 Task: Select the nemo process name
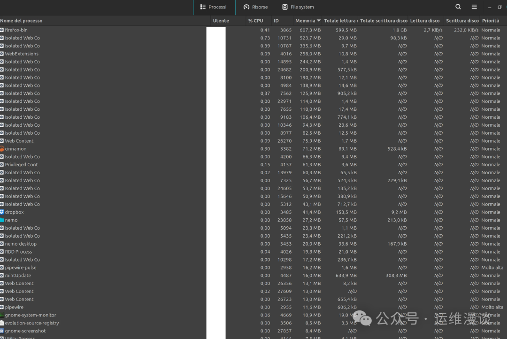pos(11,220)
